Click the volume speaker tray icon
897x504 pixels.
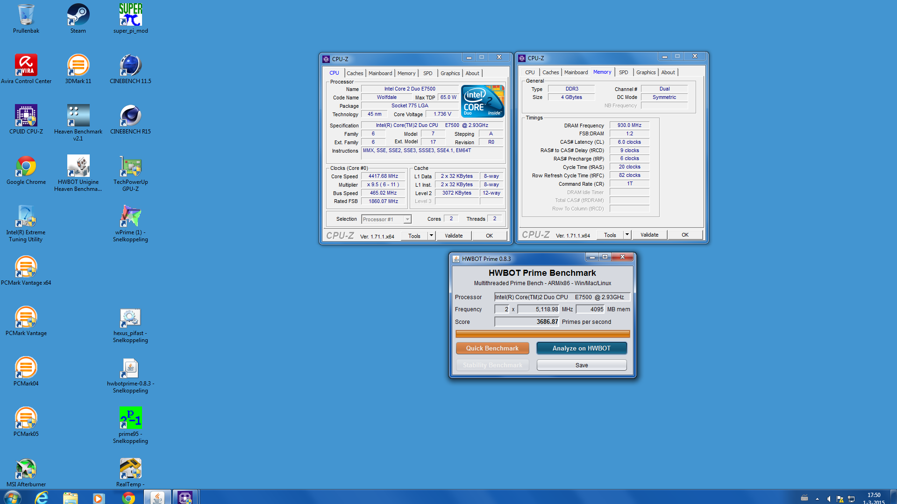[828, 499]
